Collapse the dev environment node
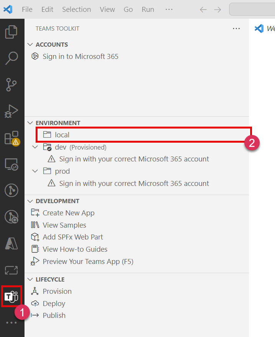 coord(35,147)
